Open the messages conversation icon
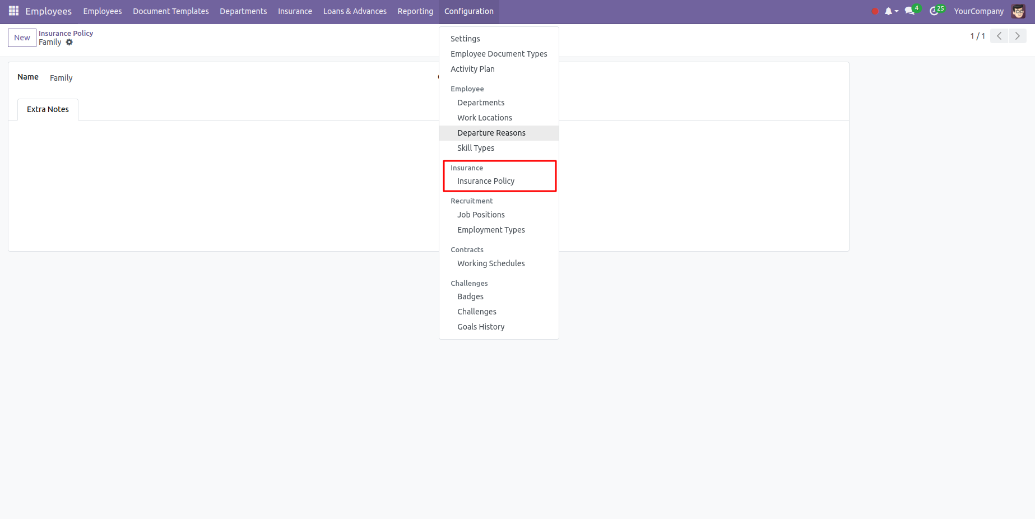Viewport: 1035px width, 519px height. click(911, 11)
